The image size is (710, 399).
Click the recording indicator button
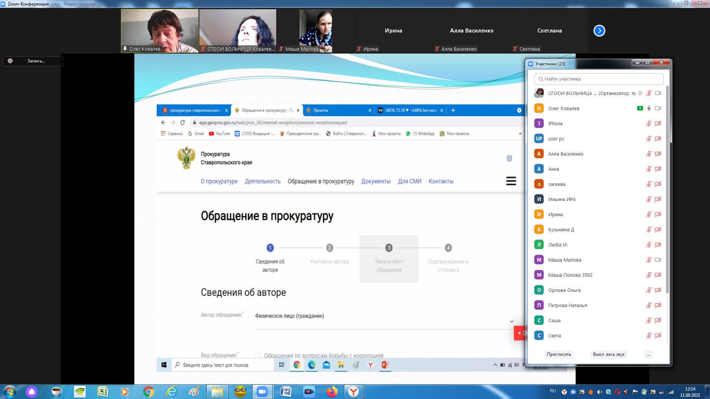pyautogui.click(x=33, y=61)
